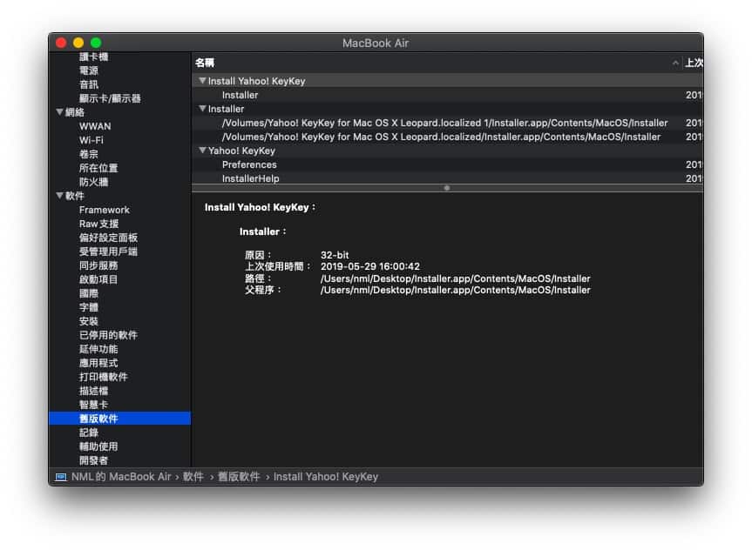Click the 上次 column header
Screen dimensions: 752x550
click(694, 63)
